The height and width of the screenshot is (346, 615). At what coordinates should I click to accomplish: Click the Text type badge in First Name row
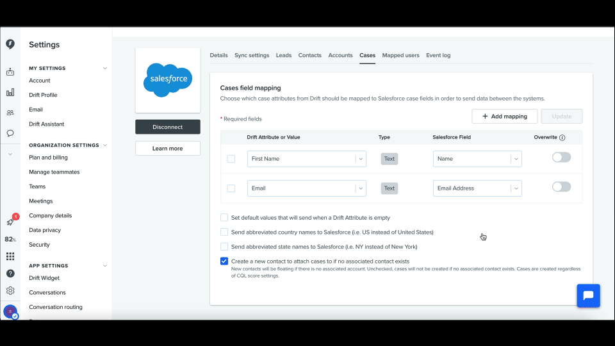389,159
